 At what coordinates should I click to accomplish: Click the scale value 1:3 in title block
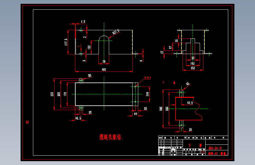pos(203,152)
